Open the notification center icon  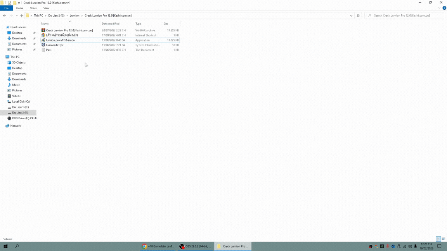click(x=439, y=246)
